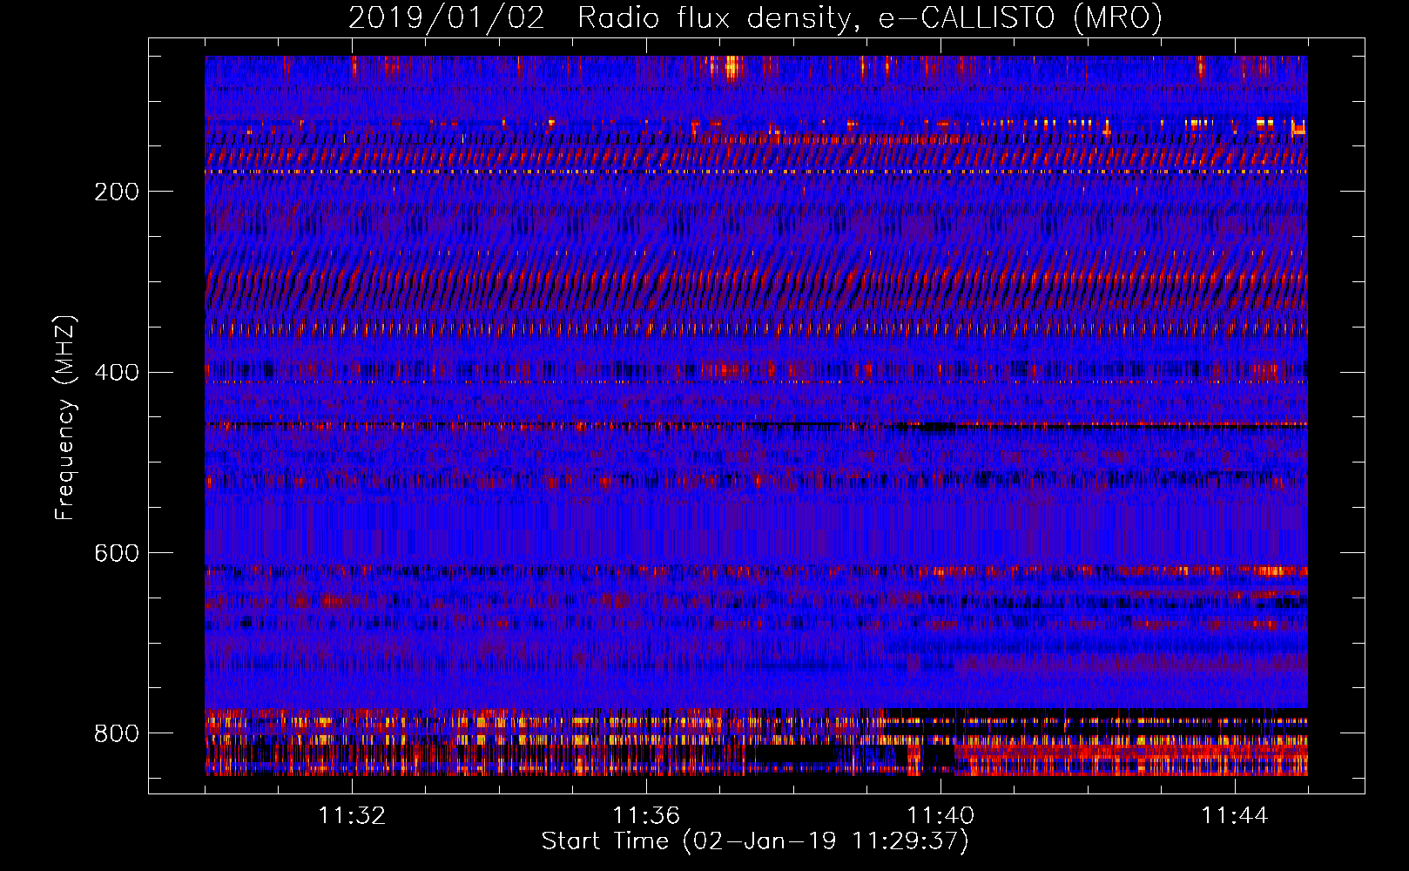Click the 400 frequency tick label
The width and height of the screenshot is (1409, 871).
(116, 373)
